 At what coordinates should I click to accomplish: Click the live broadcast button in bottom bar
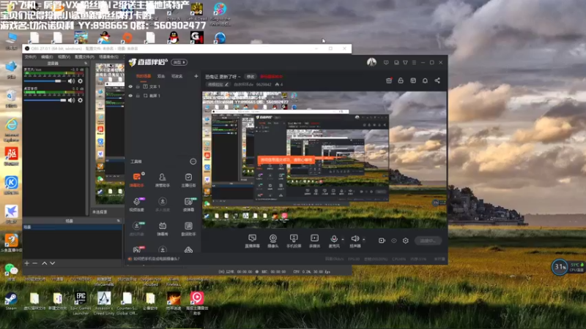(429, 241)
